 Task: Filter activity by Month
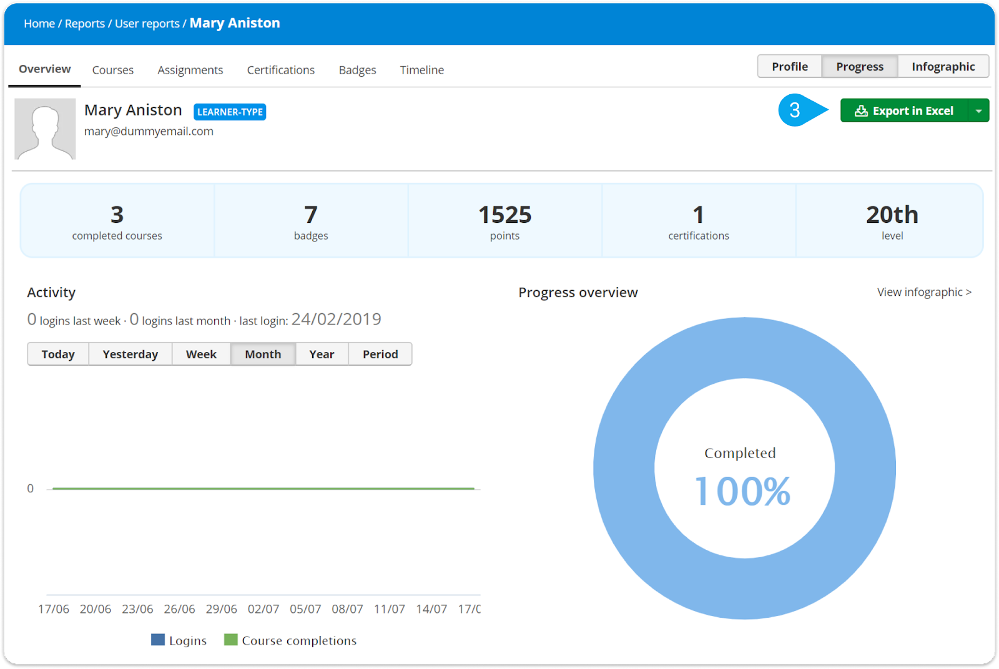[263, 354]
